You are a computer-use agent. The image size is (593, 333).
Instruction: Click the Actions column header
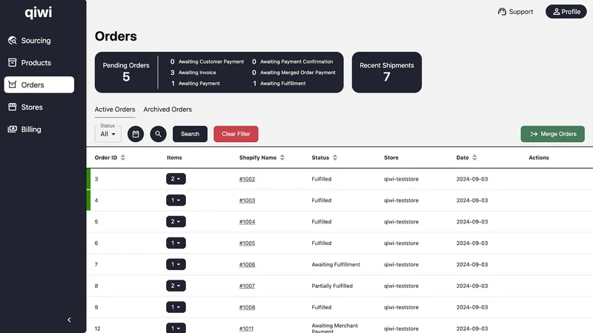point(539,158)
